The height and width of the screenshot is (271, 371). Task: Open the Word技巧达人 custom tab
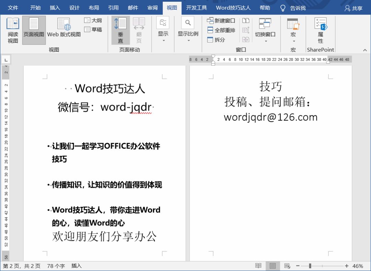[233, 8]
